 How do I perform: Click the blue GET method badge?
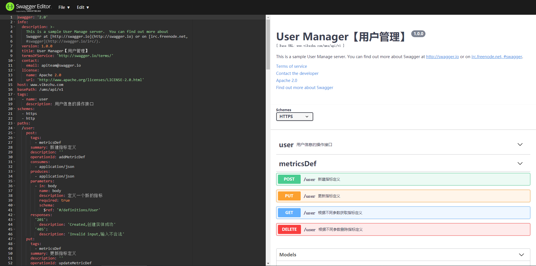point(289,213)
